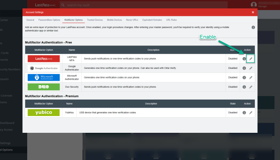Click the Disabled state of Duo Security

pos(233,87)
